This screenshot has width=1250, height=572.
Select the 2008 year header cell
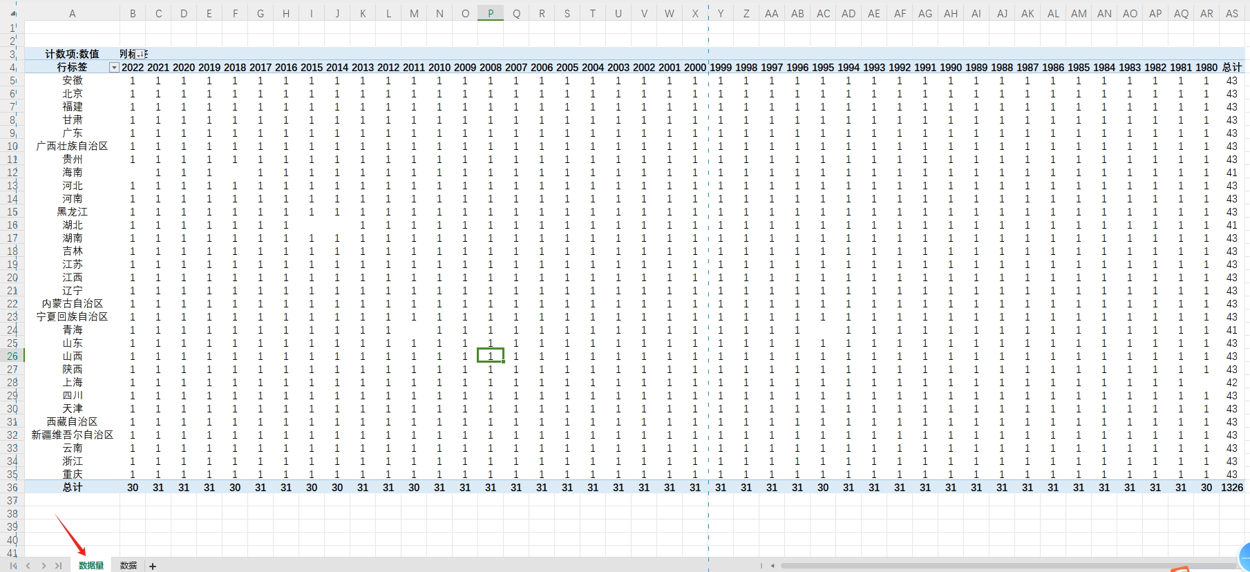(x=491, y=67)
